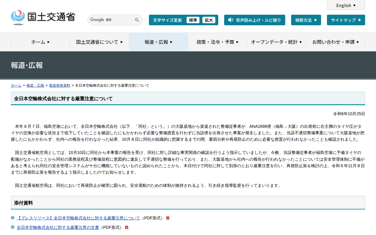This screenshot has width=376, height=235.
Task: Open 報道・広報 navigation menu
Action: click(159, 42)
